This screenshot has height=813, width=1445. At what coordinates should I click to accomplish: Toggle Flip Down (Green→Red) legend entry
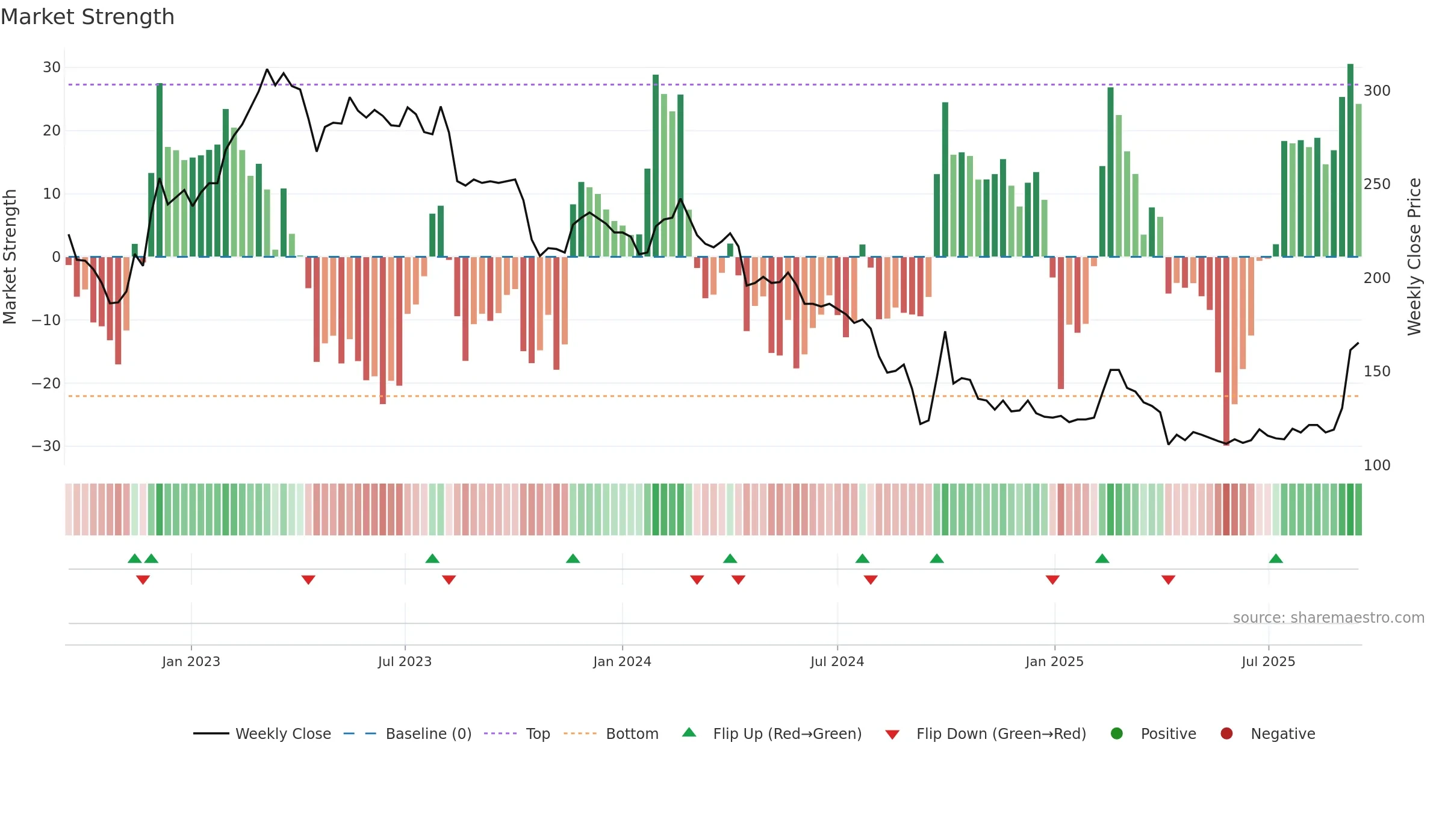(986, 734)
